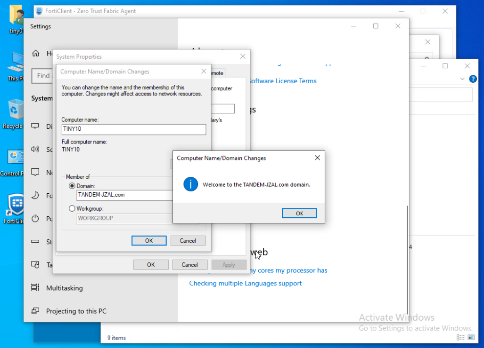This screenshot has width=484, height=348.
Task: Expand the ribbon chevron beside Help
Action: 462,79
